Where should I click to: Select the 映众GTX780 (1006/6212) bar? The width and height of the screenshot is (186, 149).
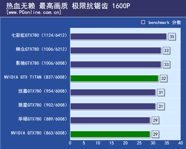[x=116, y=51]
